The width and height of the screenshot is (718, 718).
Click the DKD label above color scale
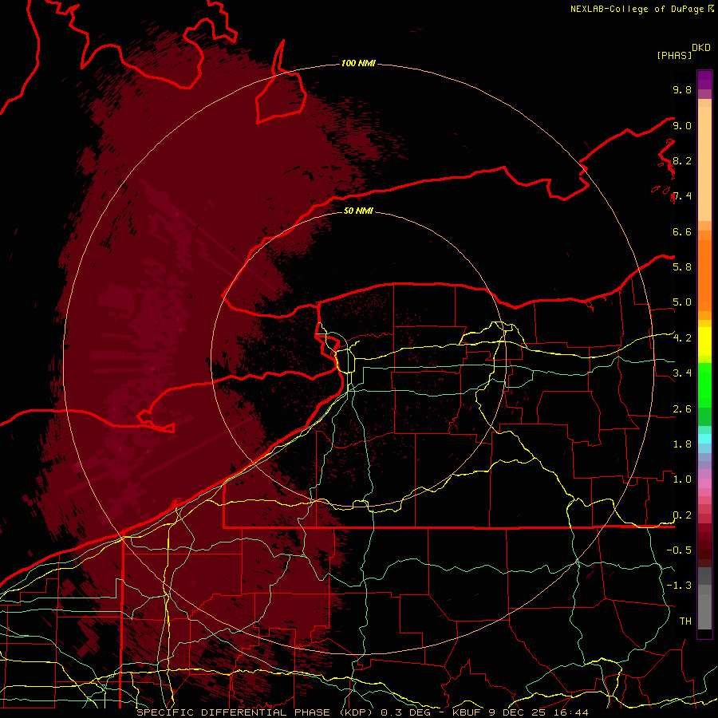coord(700,48)
